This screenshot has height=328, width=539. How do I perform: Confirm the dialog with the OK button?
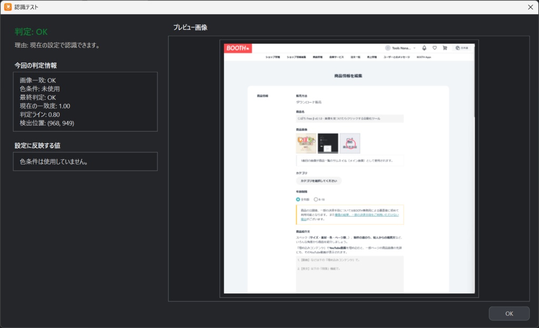(509, 313)
